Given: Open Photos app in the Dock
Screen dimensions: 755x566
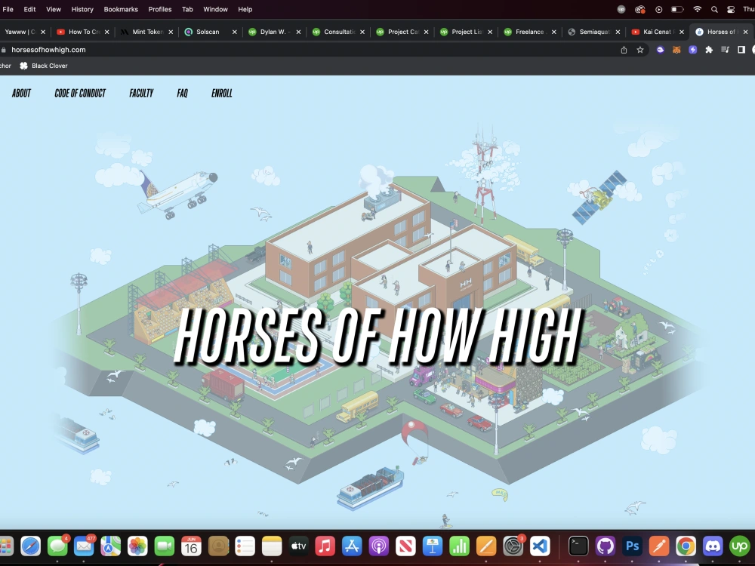Looking at the screenshot, I should 137,546.
